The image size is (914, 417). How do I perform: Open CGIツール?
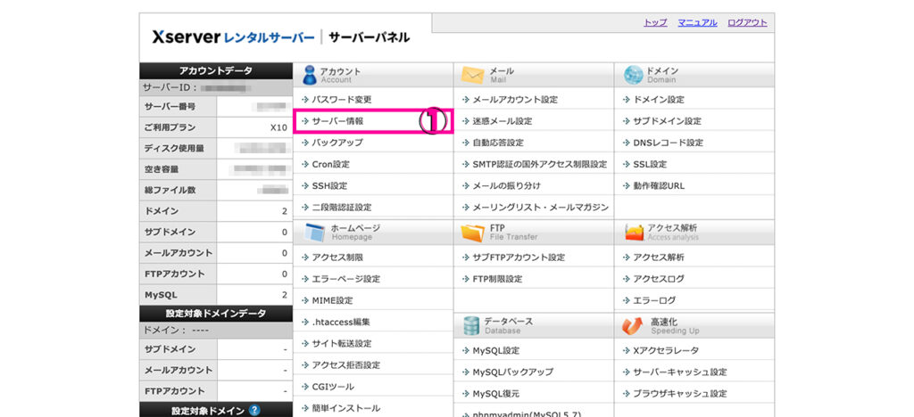click(x=333, y=386)
